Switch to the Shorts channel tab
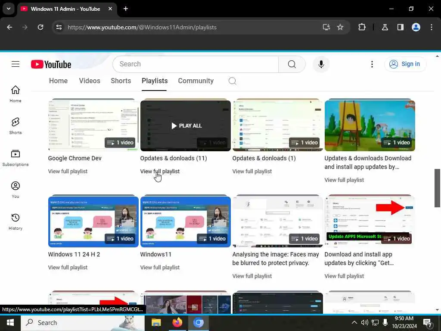Screen dimensions: 441x331 (x=121, y=81)
